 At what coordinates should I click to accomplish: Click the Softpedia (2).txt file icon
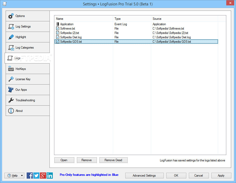[x=58, y=33]
